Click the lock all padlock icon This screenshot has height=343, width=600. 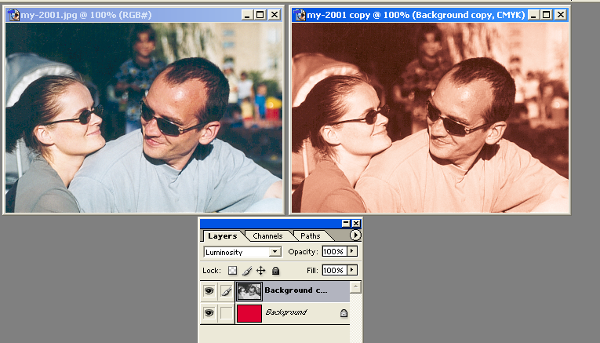coord(275,271)
